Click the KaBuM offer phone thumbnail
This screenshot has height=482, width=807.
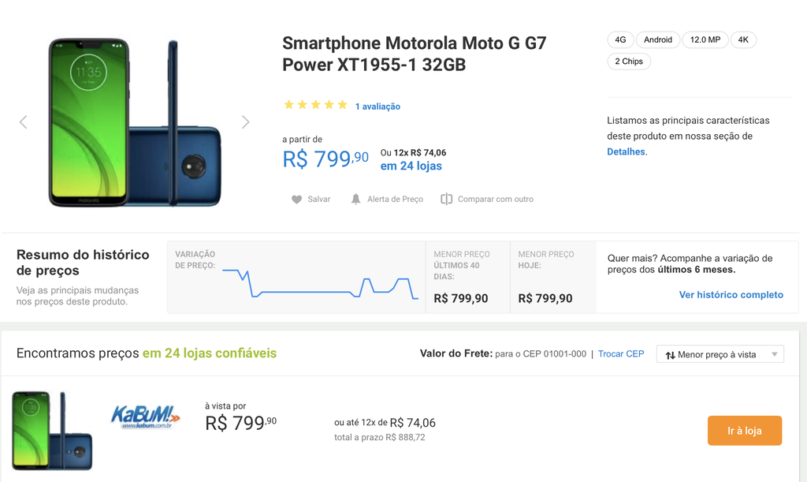52,431
